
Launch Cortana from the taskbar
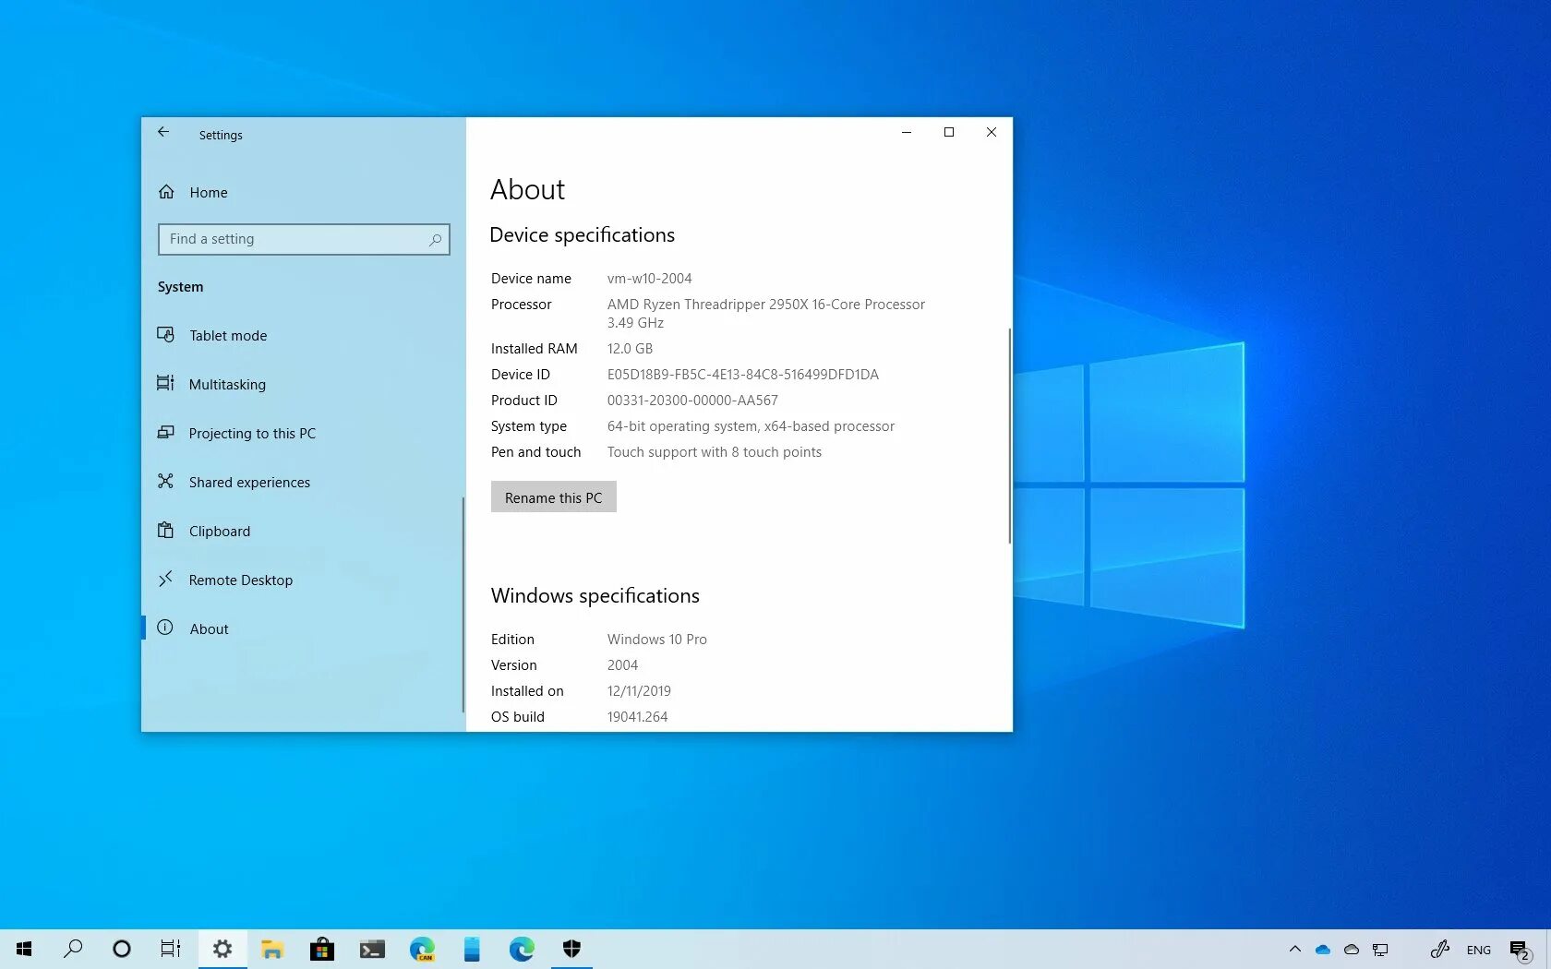[121, 949]
